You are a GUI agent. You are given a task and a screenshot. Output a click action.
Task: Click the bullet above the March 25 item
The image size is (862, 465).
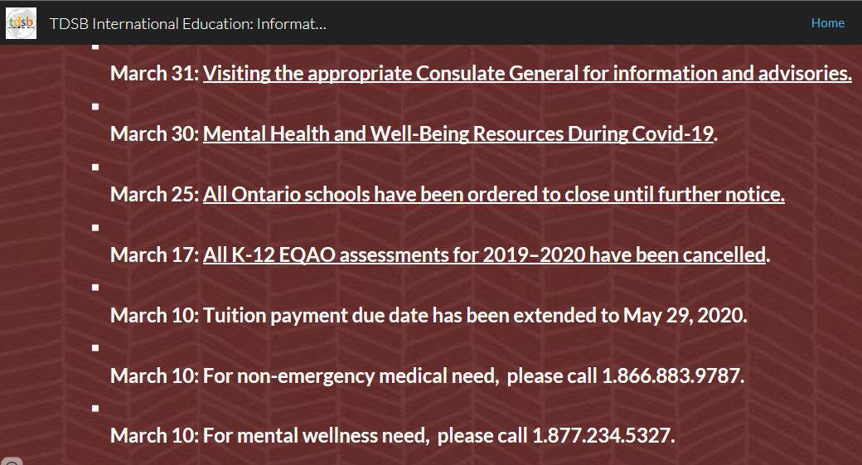(x=96, y=167)
